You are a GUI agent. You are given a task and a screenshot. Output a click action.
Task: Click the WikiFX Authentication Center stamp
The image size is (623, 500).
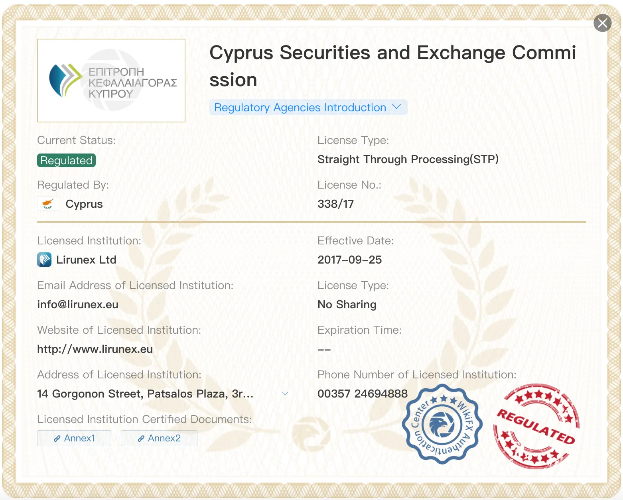[442, 424]
